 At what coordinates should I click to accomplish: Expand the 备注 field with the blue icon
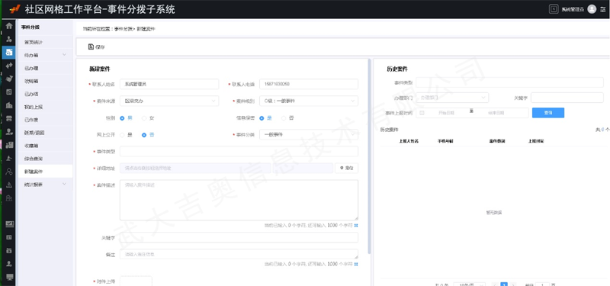point(356,264)
